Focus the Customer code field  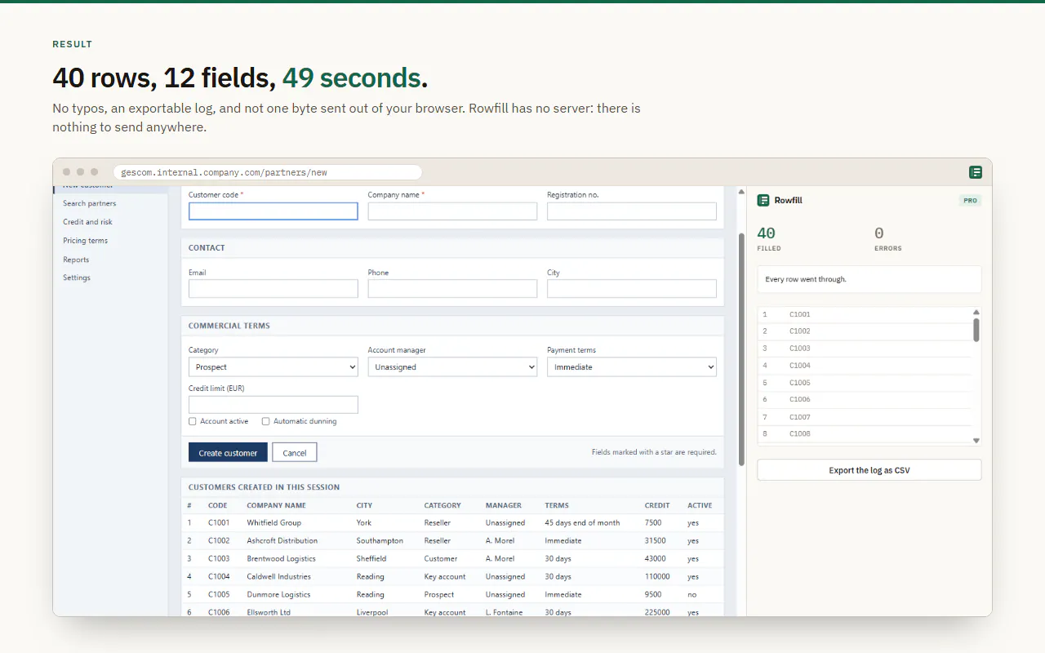tap(273, 211)
